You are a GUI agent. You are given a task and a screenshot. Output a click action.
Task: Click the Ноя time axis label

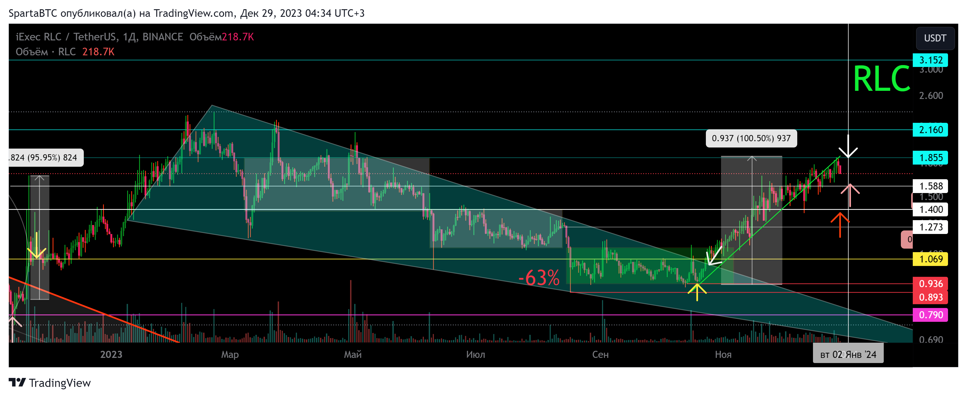coord(723,354)
